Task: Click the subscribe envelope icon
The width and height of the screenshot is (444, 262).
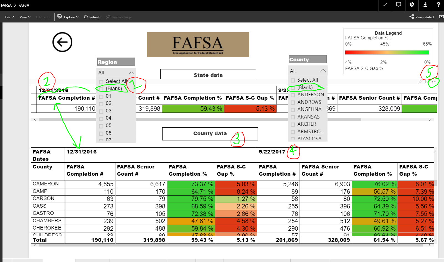Action: tap(441, 17)
